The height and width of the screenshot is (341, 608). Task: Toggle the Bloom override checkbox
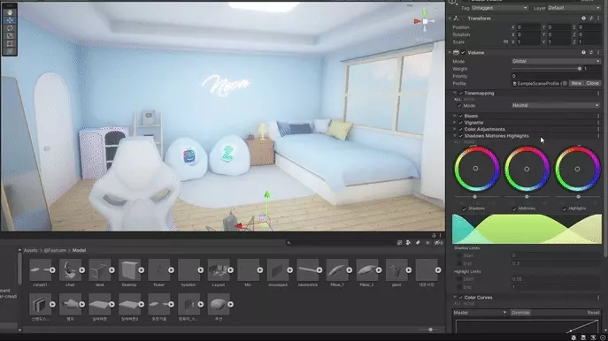point(461,116)
